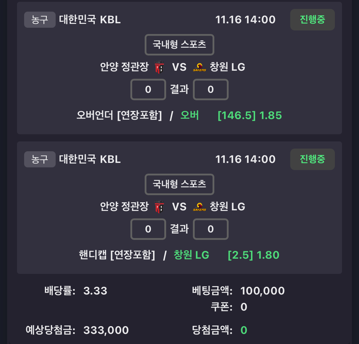
Task: Click the 농구 tag on the handicap card
Action: click(x=40, y=159)
